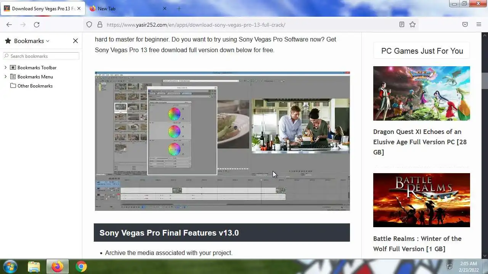Click the PC Games Just For You heading
Viewport: 488px width, 274px height.
422,51
